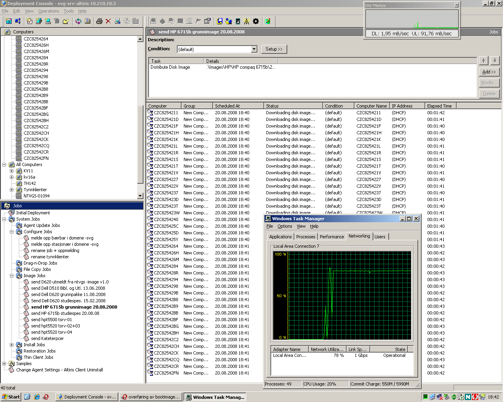Switch to the Applications tab

click(x=281, y=237)
